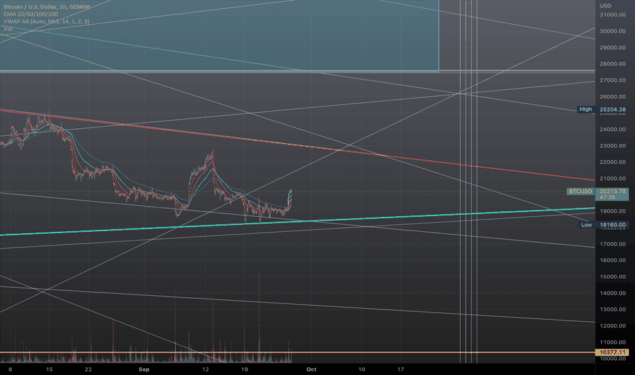This screenshot has height=375, width=635.
Task: Click the date axis label 17
Action: [401, 370]
